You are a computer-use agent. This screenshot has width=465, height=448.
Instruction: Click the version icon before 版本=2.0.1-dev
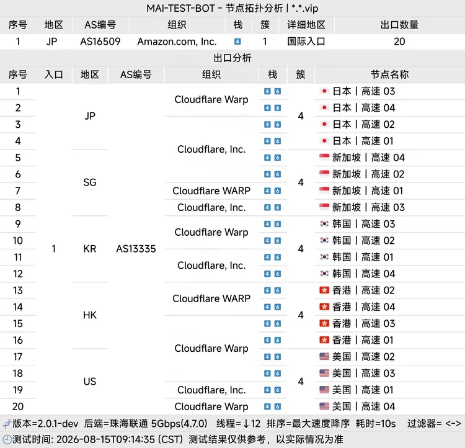(x=7, y=424)
